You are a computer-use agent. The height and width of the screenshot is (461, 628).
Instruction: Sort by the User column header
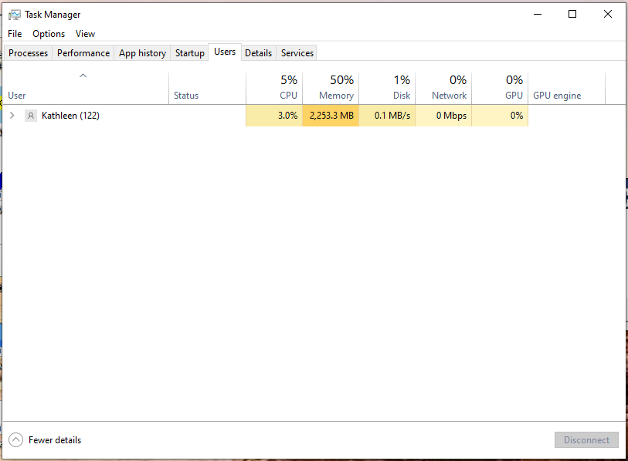click(x=86, y=89)
